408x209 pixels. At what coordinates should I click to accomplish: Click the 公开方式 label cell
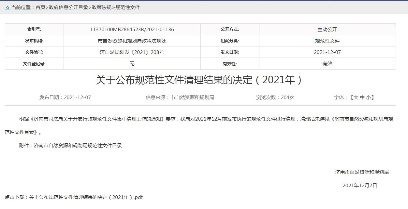[230, 29]
